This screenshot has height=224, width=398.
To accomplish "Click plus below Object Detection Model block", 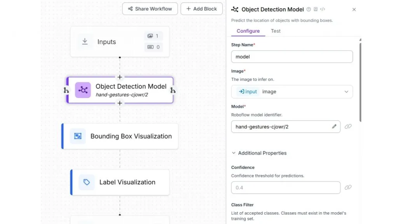I will click(x=120, y=103).
